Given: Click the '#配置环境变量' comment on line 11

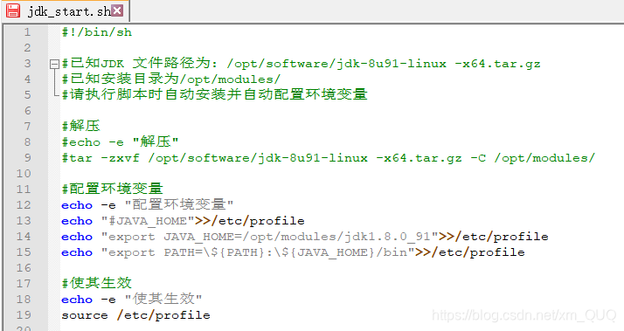Looking at the screenshot, I should [x=112, y=189].
